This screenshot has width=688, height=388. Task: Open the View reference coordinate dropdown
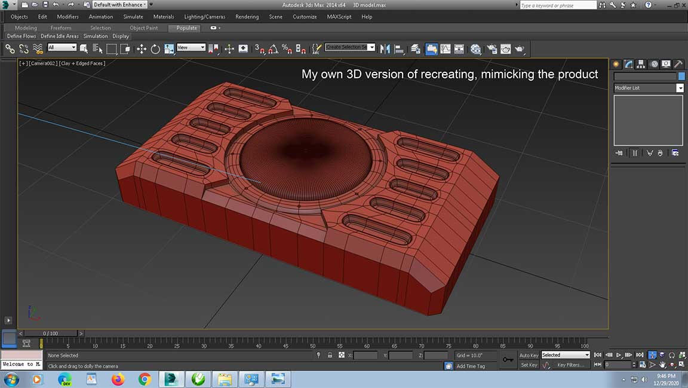191,47
